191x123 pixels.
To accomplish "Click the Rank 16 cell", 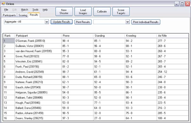I will tap(9, 118).
